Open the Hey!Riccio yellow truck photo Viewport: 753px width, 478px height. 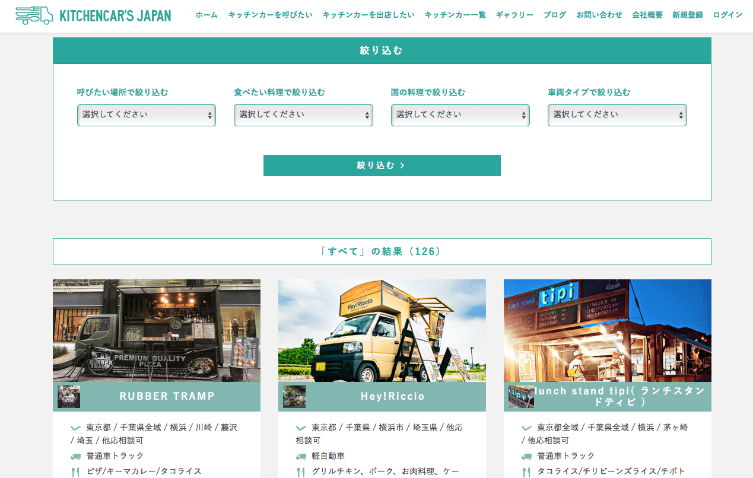coord(382,330)
